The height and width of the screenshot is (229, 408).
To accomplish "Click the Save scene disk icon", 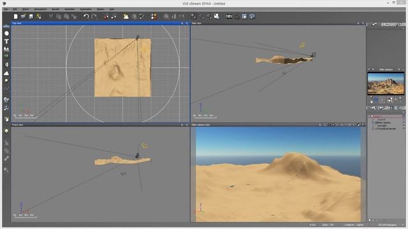I will [31, 17].
